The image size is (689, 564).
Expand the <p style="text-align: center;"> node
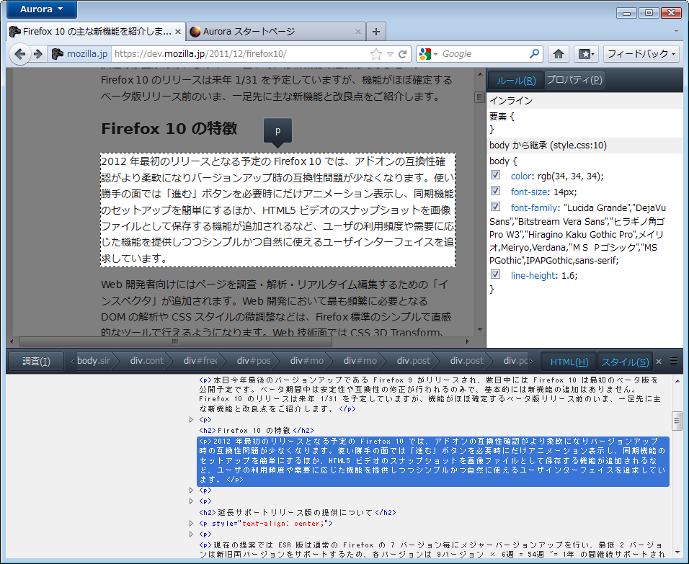tap(191, 524)
